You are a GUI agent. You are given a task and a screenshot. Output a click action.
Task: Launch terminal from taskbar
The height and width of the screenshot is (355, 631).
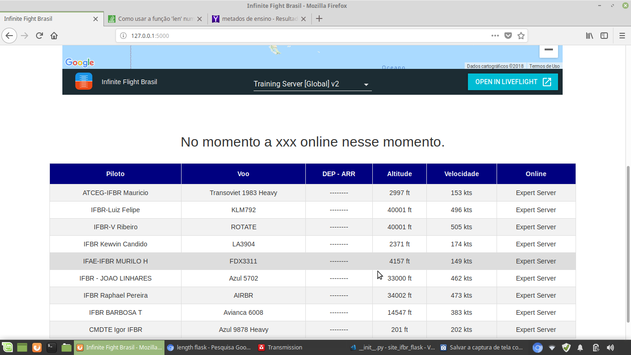pyautogui.click(x=52, y=348)
